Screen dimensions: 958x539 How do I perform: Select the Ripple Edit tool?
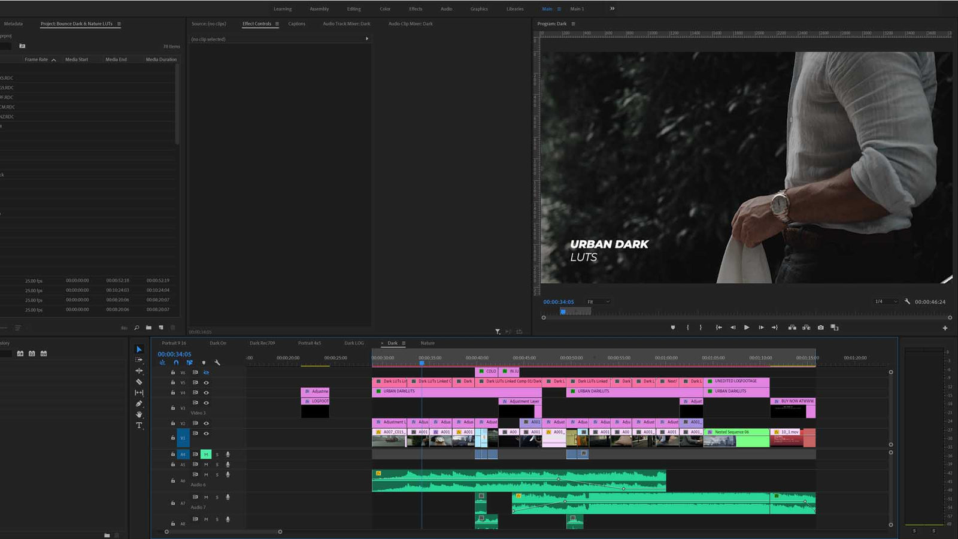click(139, 371)
